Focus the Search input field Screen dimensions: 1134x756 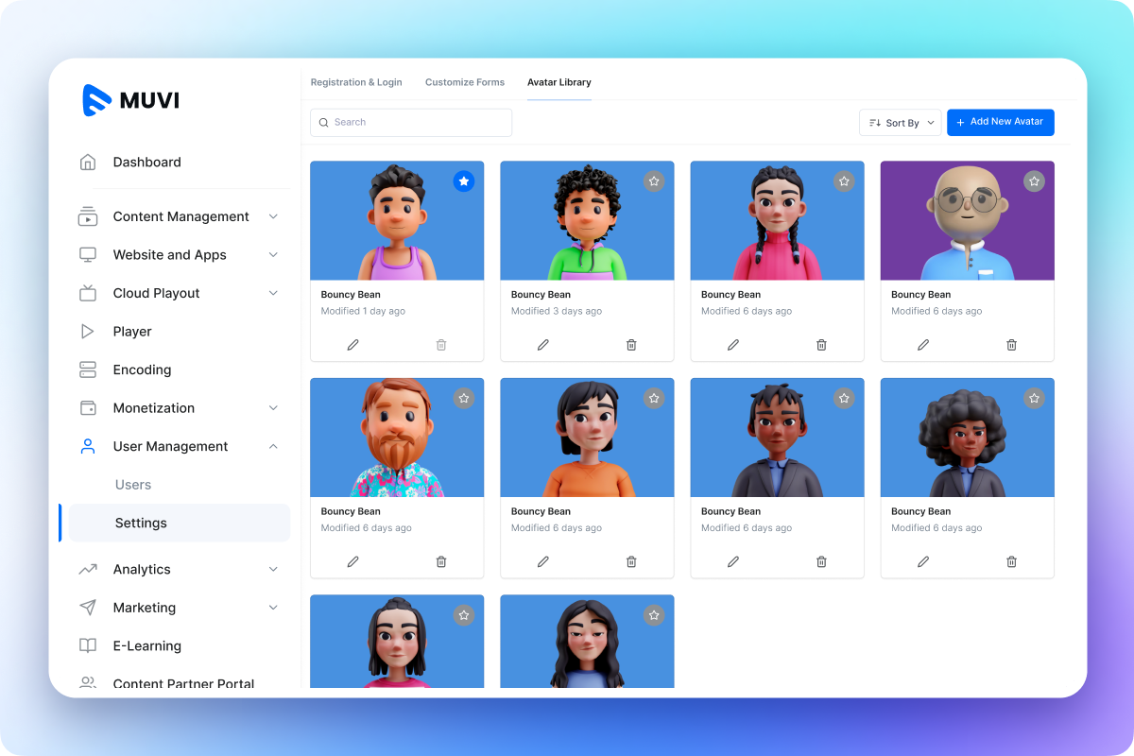tap(411, 123)
